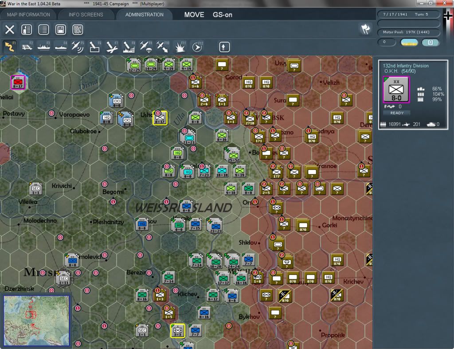Open the list-lines administration icon
The image size is (454, 349).
point(44,29)
